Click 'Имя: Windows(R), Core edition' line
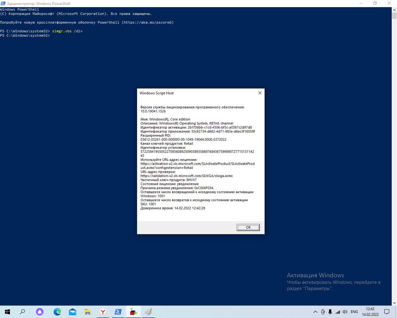Viewport: 397px width, 318px height. tap(165, 119)
